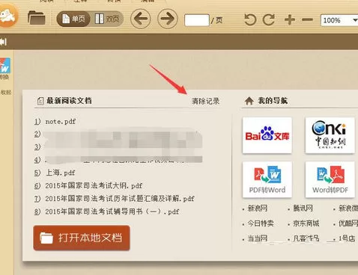Open note.pdf from recent documents
Image resolution: width=358 pixels, height=275 pixels.
[x=61, y=122]
